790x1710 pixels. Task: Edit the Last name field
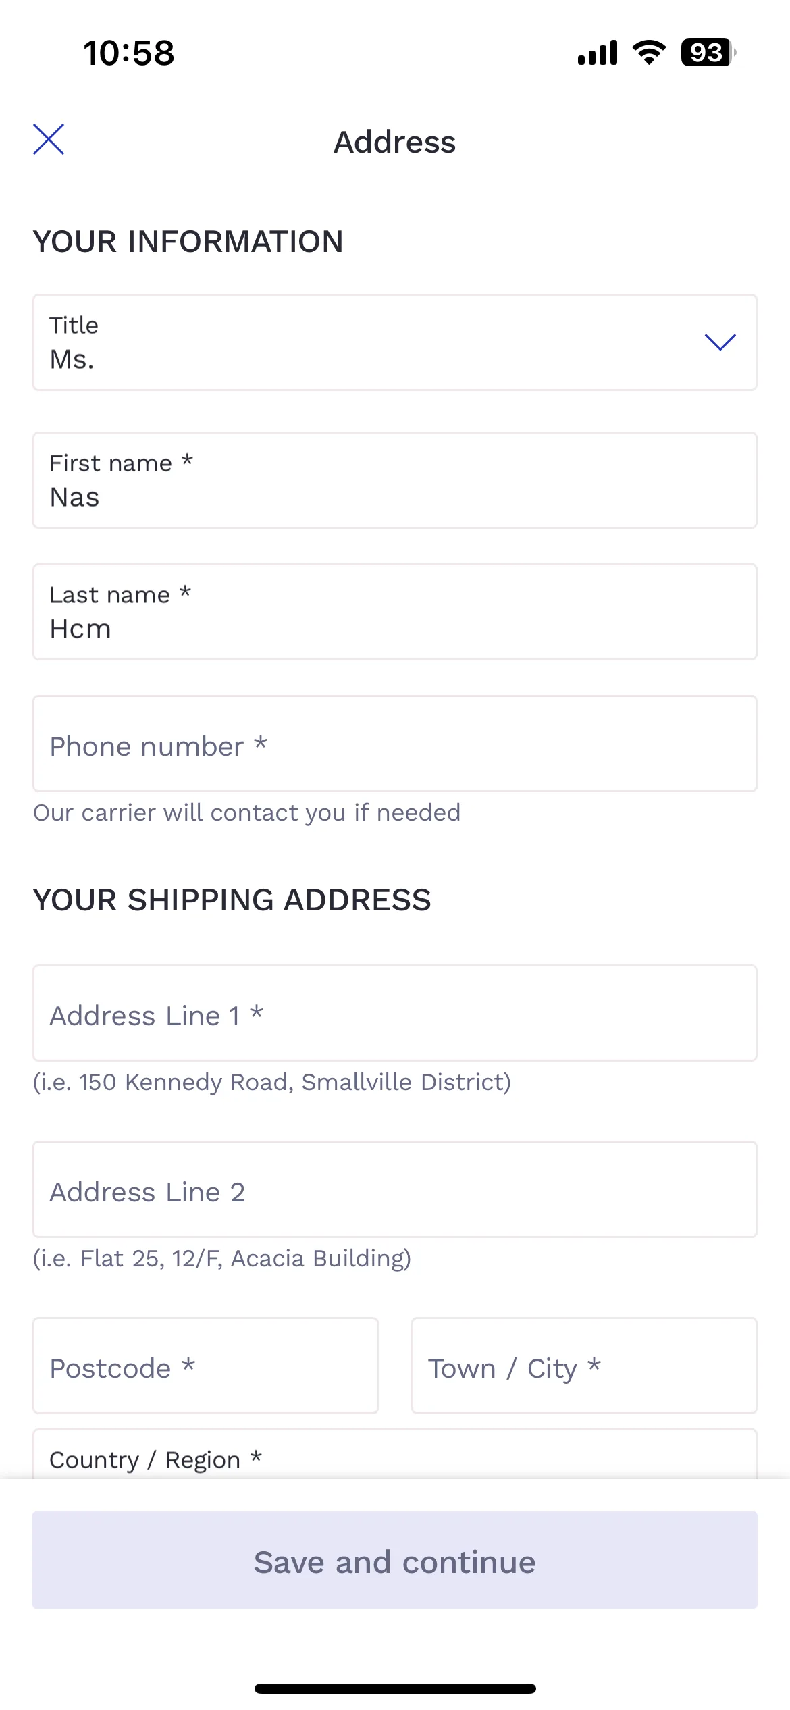coord(395,612)
